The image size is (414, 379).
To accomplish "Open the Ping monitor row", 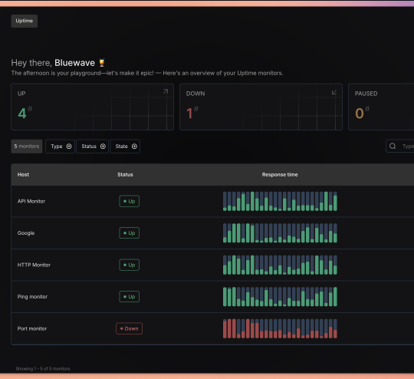I will point(212,297).
